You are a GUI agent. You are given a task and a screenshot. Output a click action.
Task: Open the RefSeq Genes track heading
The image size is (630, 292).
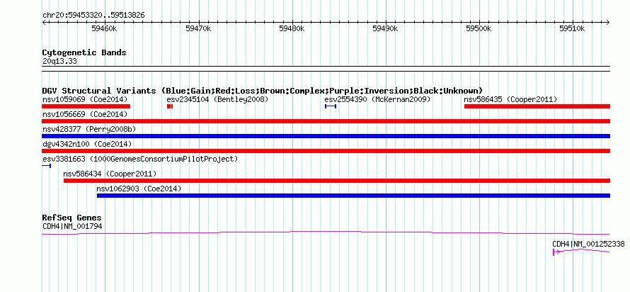point(71,218)
